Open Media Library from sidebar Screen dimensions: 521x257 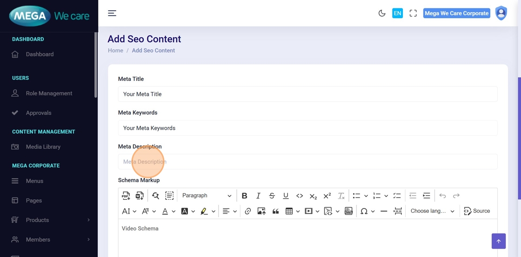[43, 147]
